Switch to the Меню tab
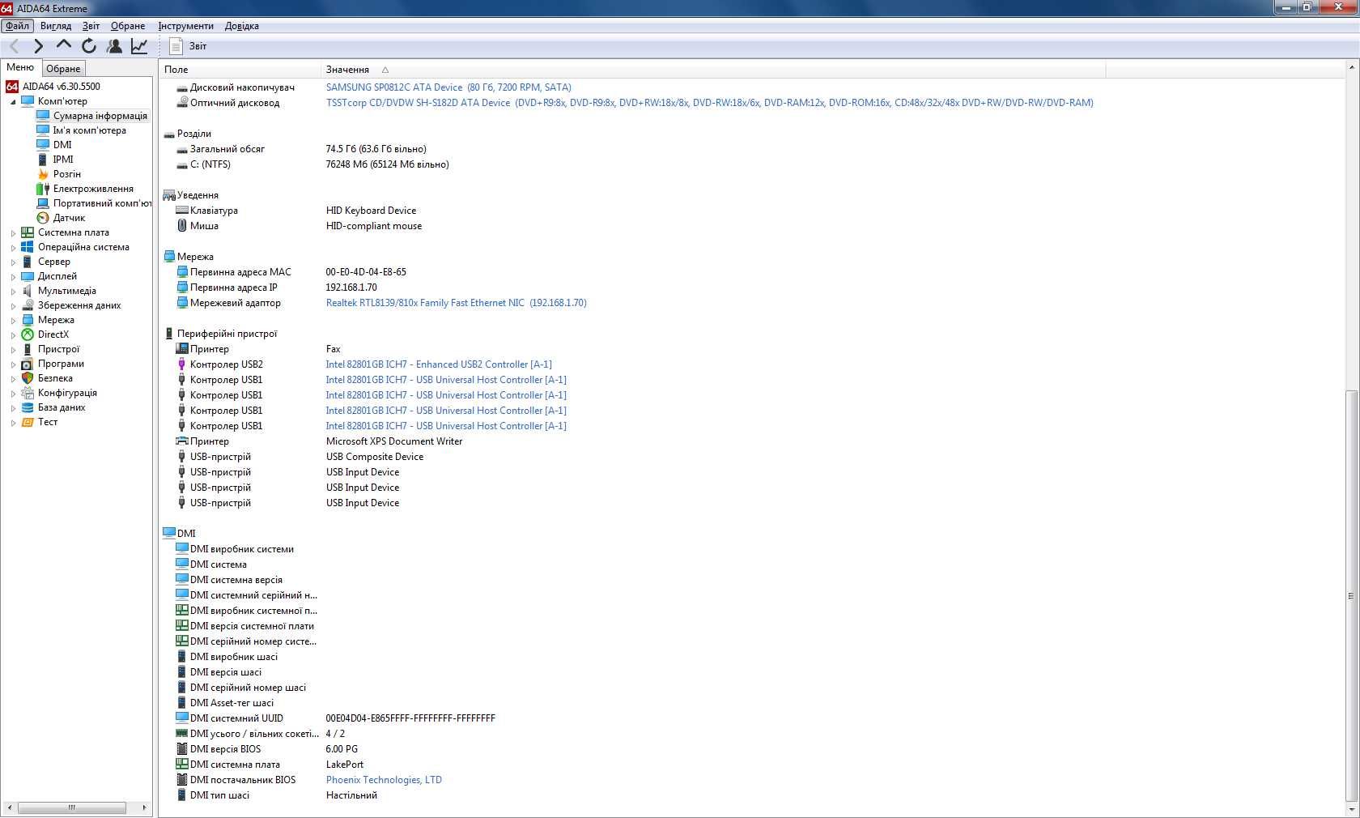 [20, 67]
